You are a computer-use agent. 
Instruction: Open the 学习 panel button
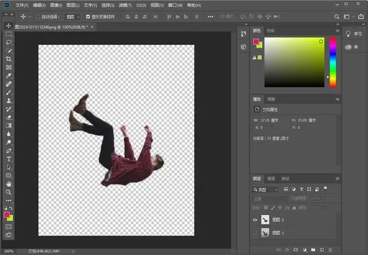click(x=352, y=34)
